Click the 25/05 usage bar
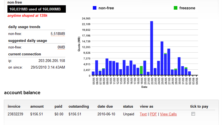This screenshot has height=125, width=222. pos(162,58)
